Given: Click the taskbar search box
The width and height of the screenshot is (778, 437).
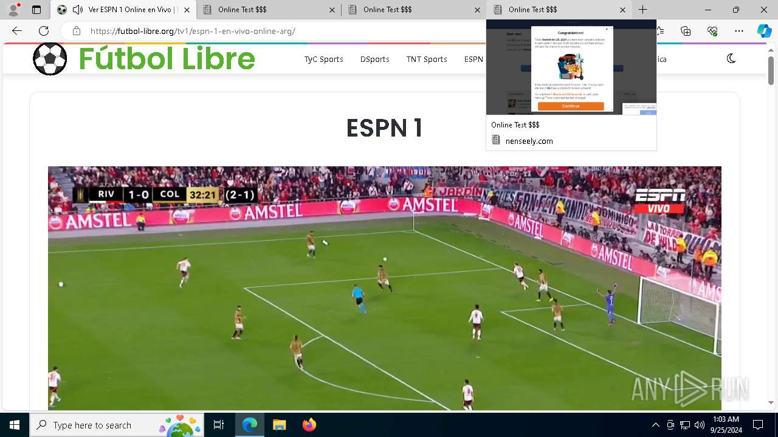Looking at the screenshot, I should 117,425.
